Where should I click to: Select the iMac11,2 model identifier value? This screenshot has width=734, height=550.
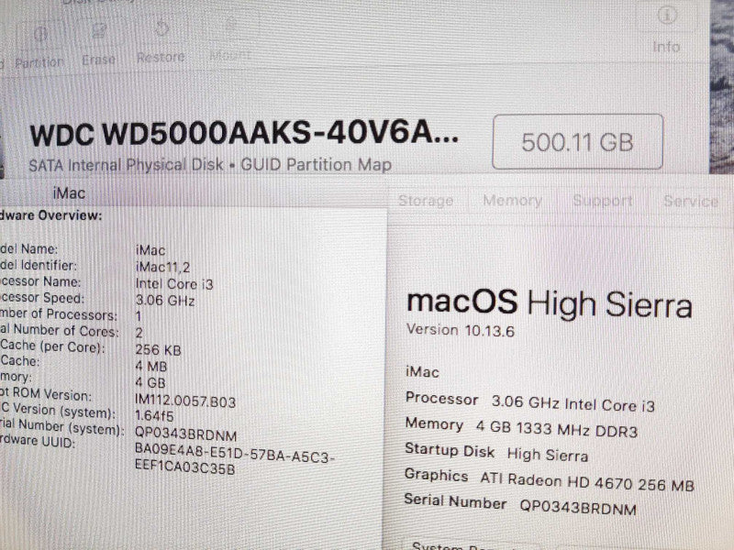[162, 267]
